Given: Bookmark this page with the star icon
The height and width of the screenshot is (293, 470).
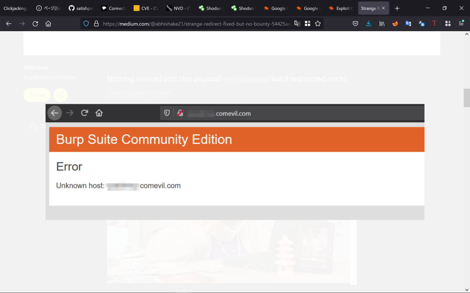Looking at the screenshot, I should click(x=318, y=24).
